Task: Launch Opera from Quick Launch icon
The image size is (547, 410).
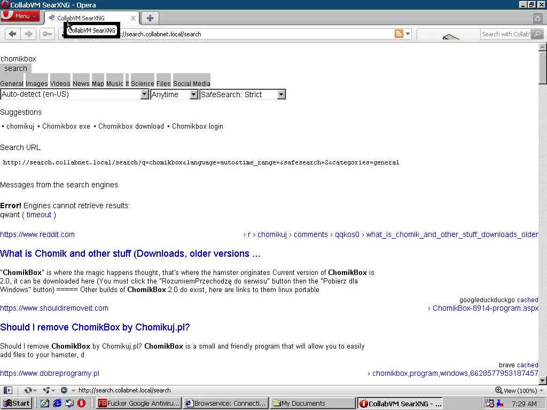Action: coord(82,404)
